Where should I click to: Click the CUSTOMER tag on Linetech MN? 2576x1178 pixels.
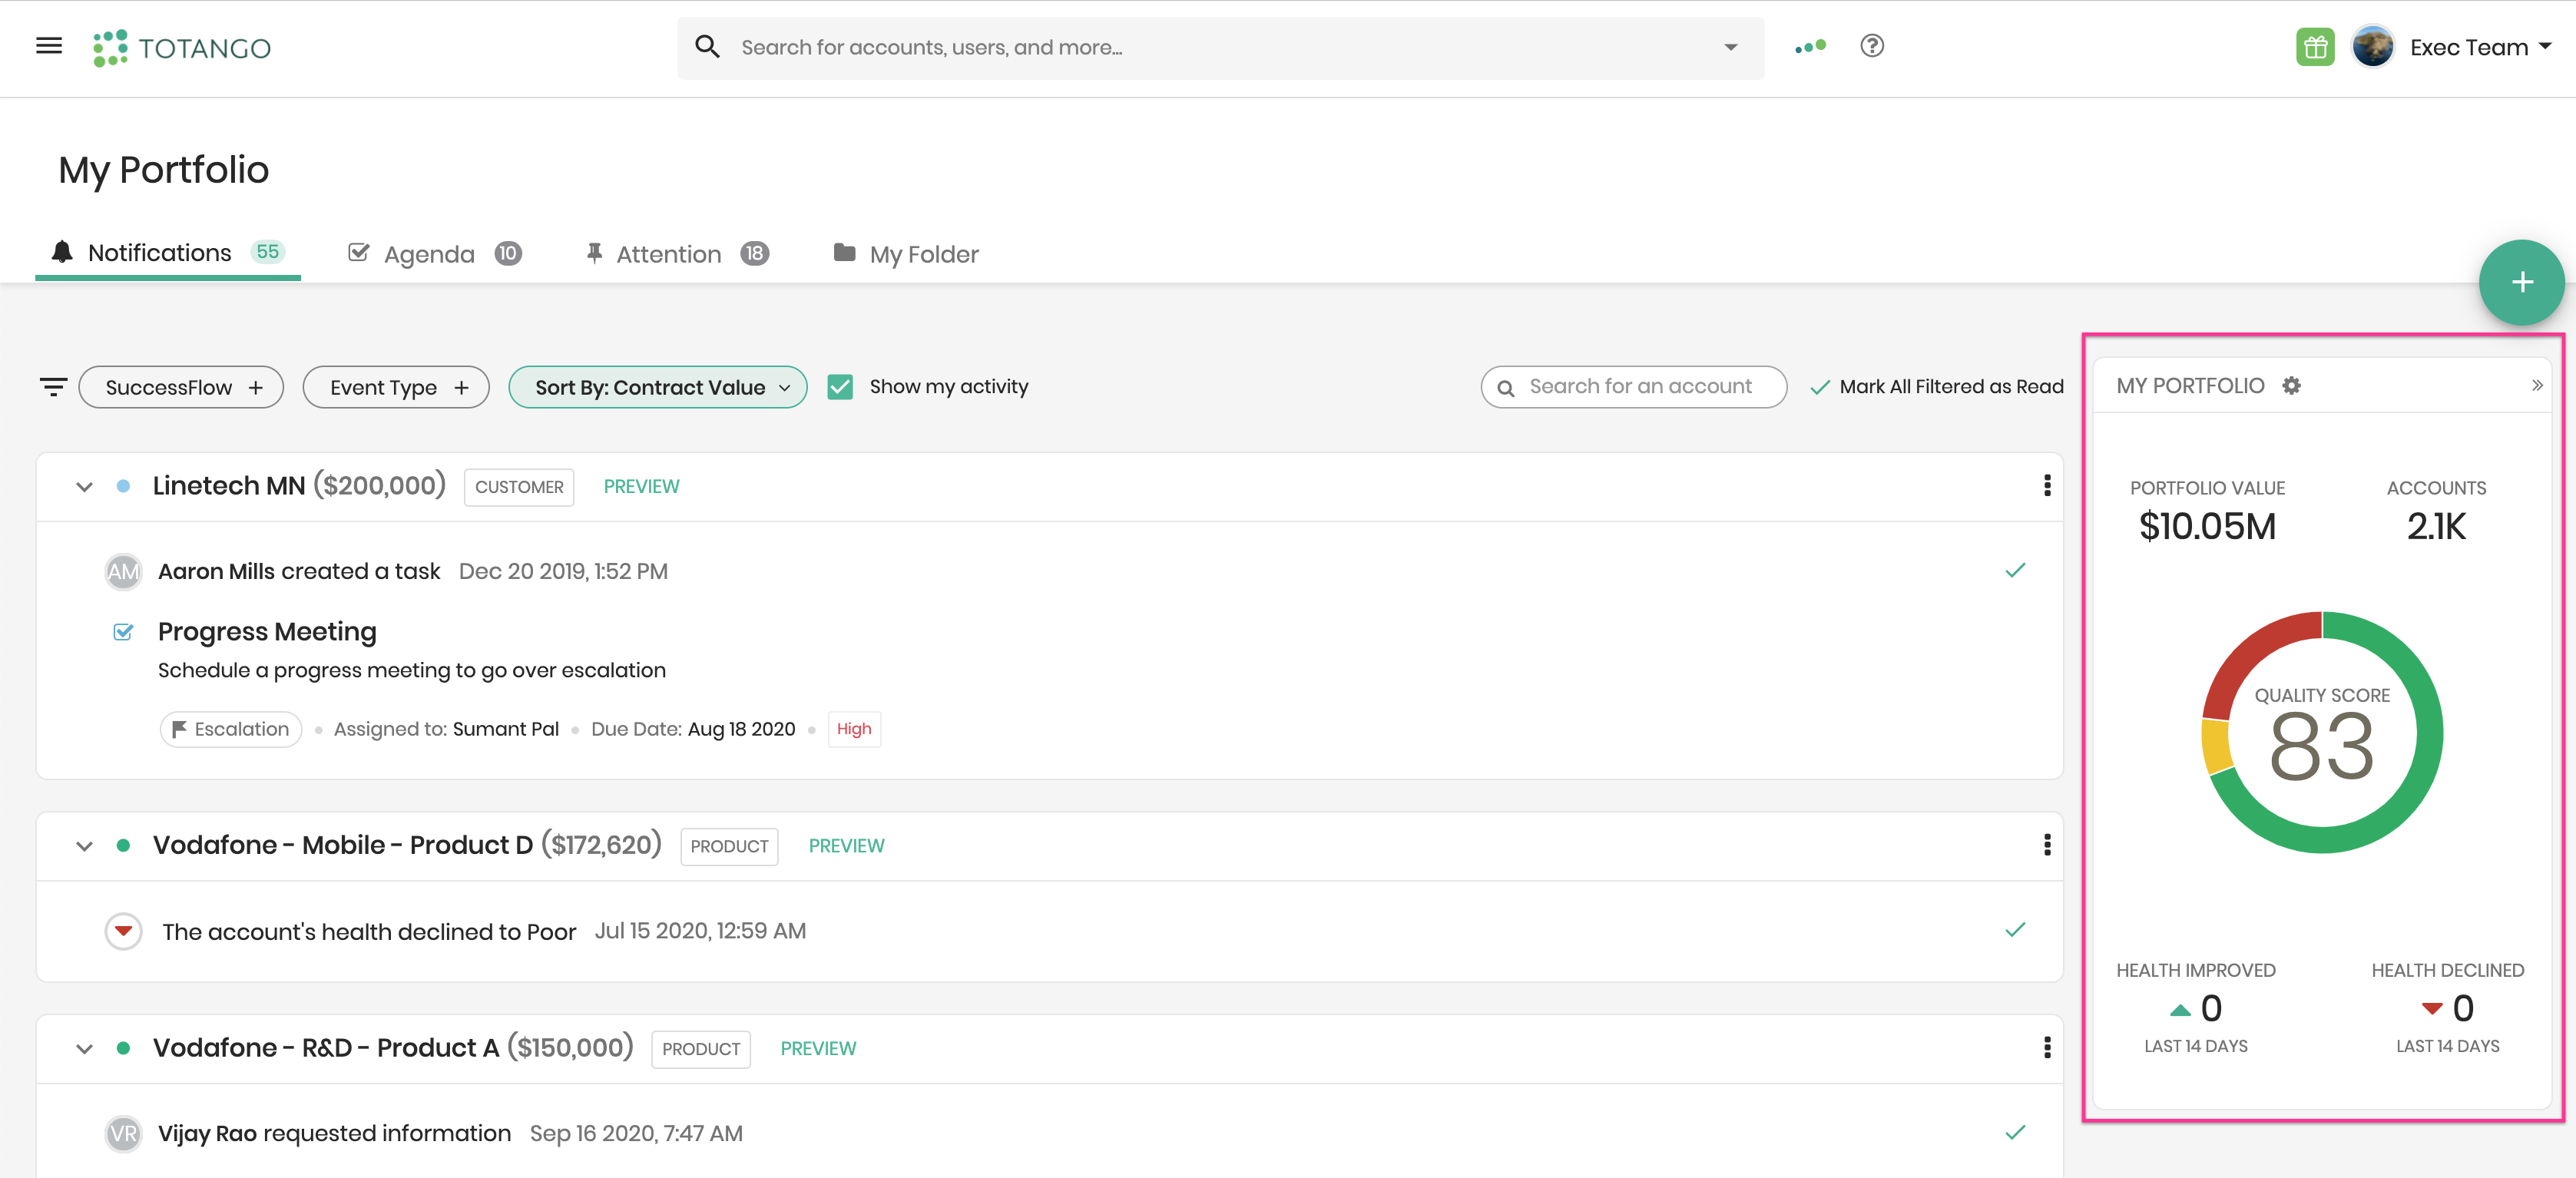point(519,487)
